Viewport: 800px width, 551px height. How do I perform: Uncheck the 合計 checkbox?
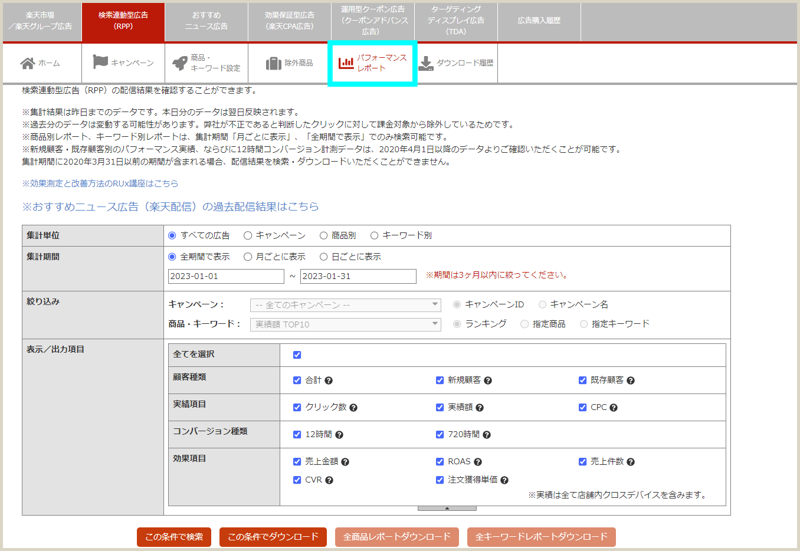tap(297, 381)
